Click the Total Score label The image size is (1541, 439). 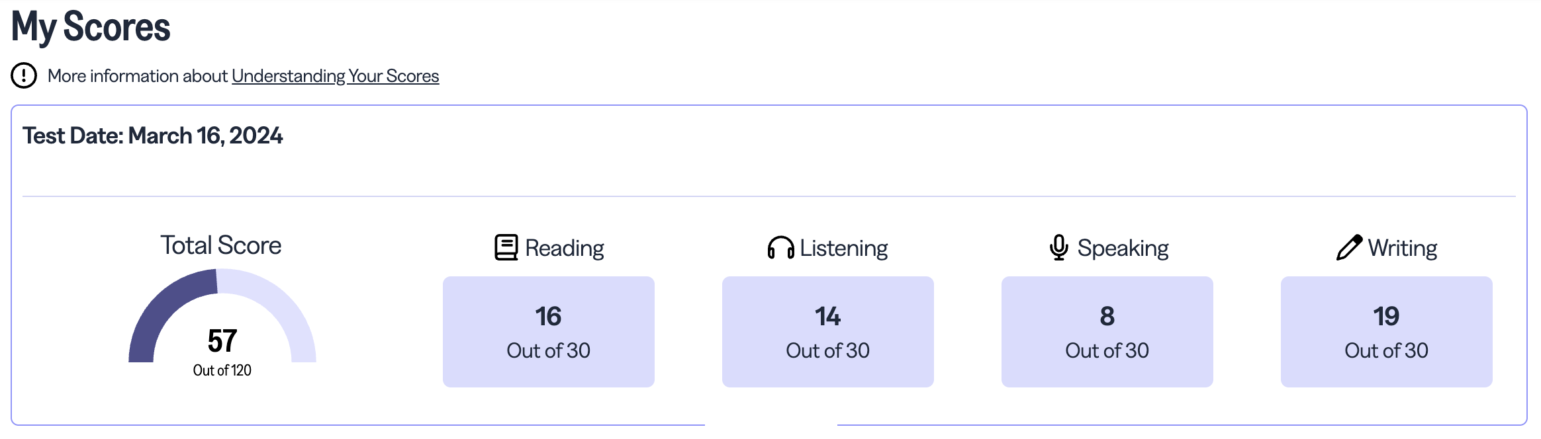click(x=221, y=245)
